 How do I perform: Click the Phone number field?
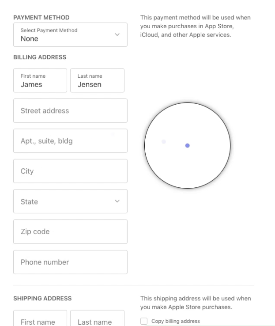click(x=70, y=262)
